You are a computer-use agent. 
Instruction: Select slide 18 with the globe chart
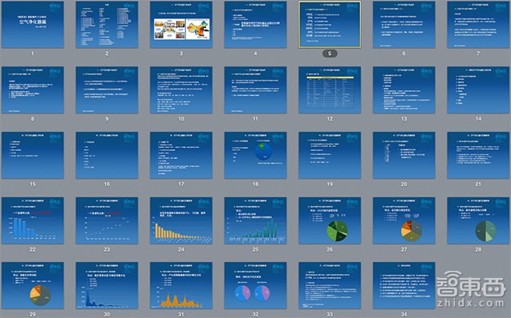click(x=255, y=155)
